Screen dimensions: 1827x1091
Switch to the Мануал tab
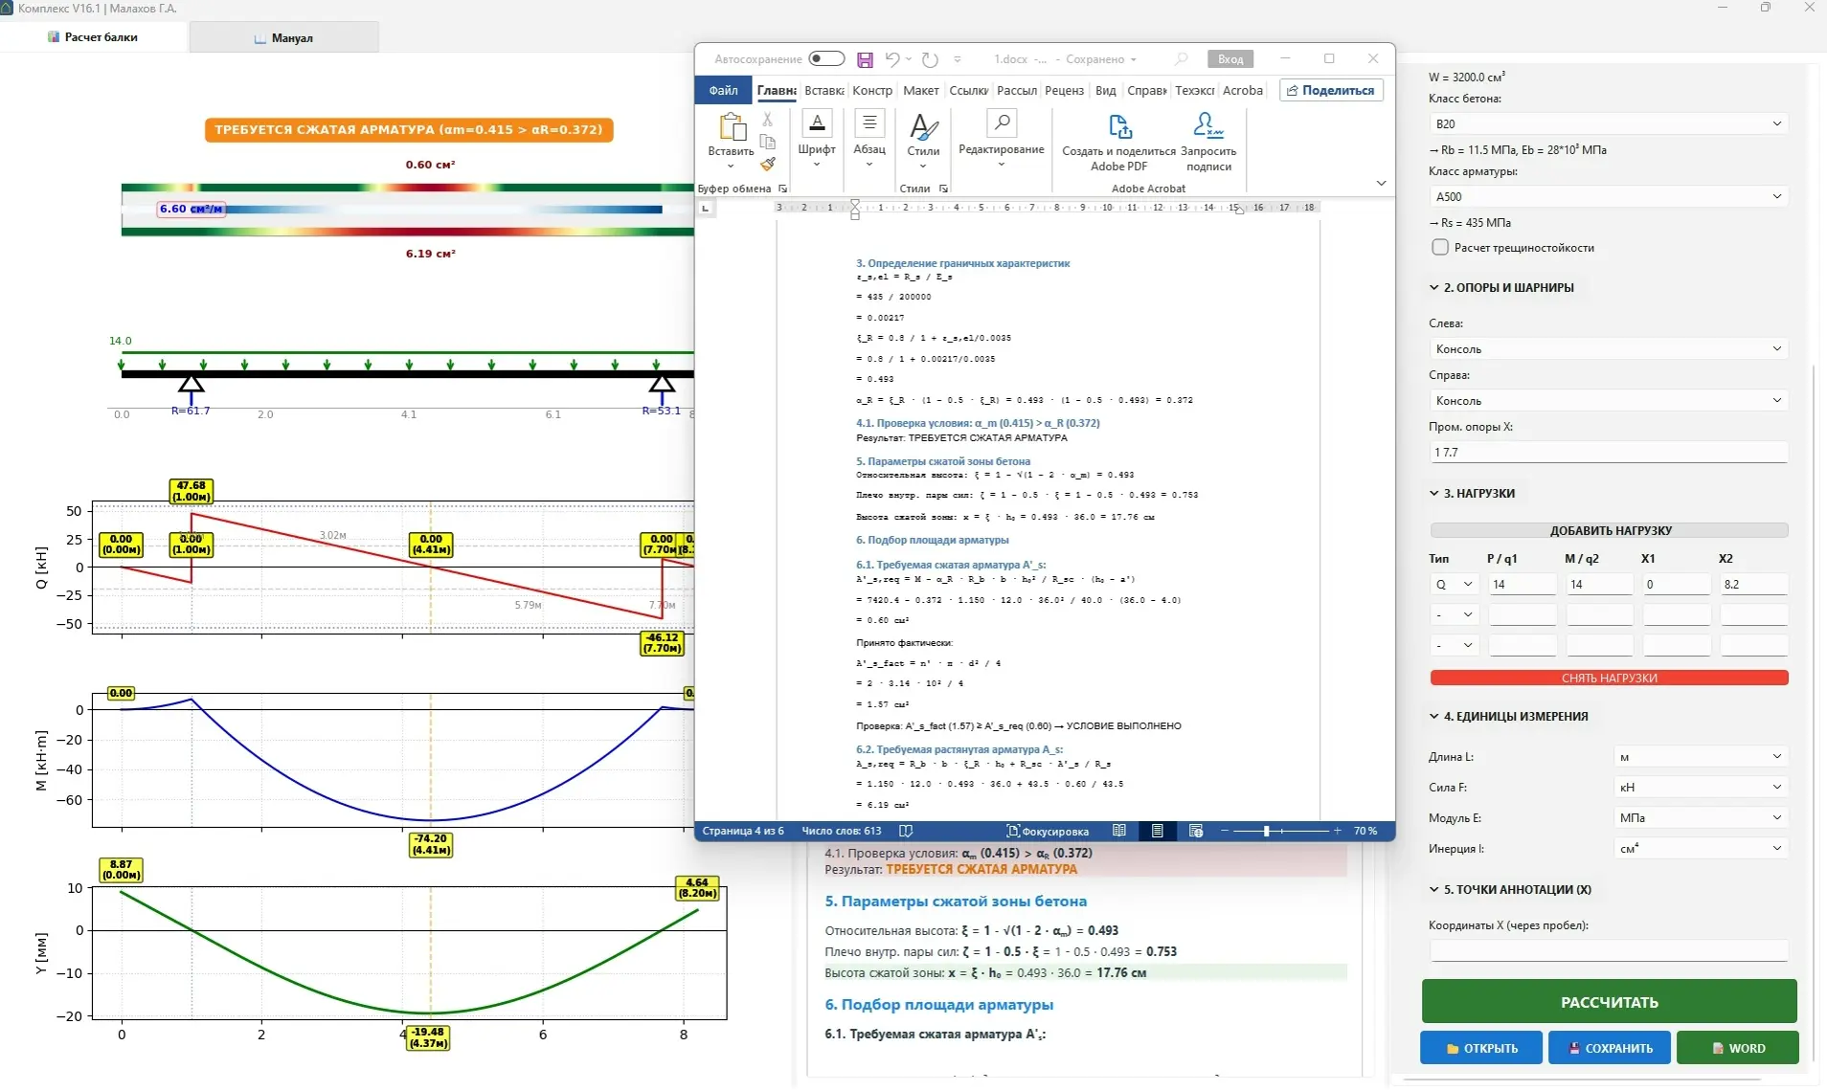(284, 38)
